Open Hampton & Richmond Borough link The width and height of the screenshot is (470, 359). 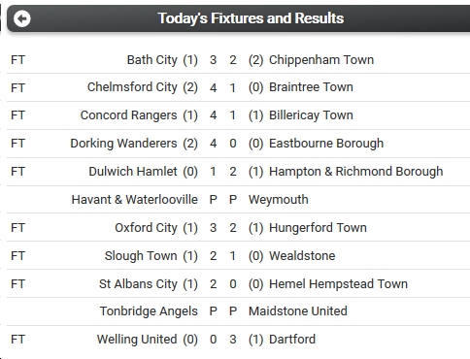[x=356, y=172]
